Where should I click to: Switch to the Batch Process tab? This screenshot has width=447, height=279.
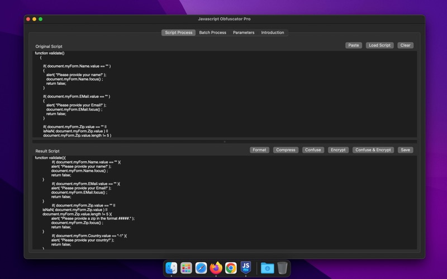213,32
